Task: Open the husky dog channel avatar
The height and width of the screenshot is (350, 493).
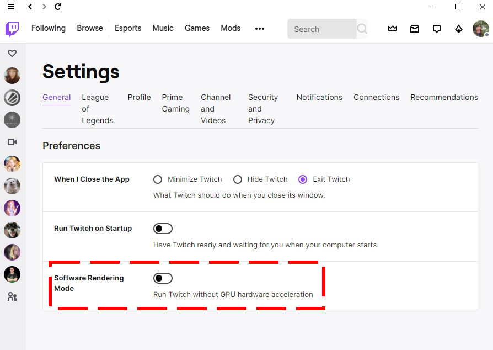Action: [x=12, y=230]
